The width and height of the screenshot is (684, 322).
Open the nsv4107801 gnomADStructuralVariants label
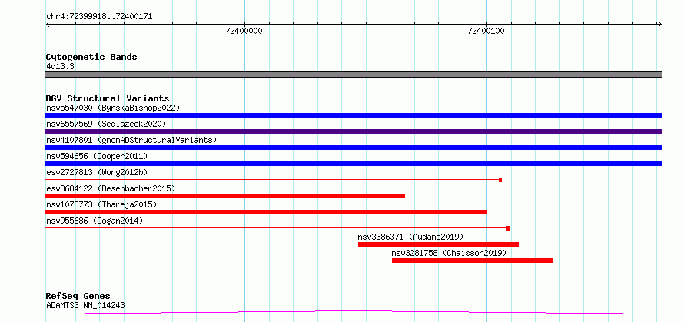131,140
